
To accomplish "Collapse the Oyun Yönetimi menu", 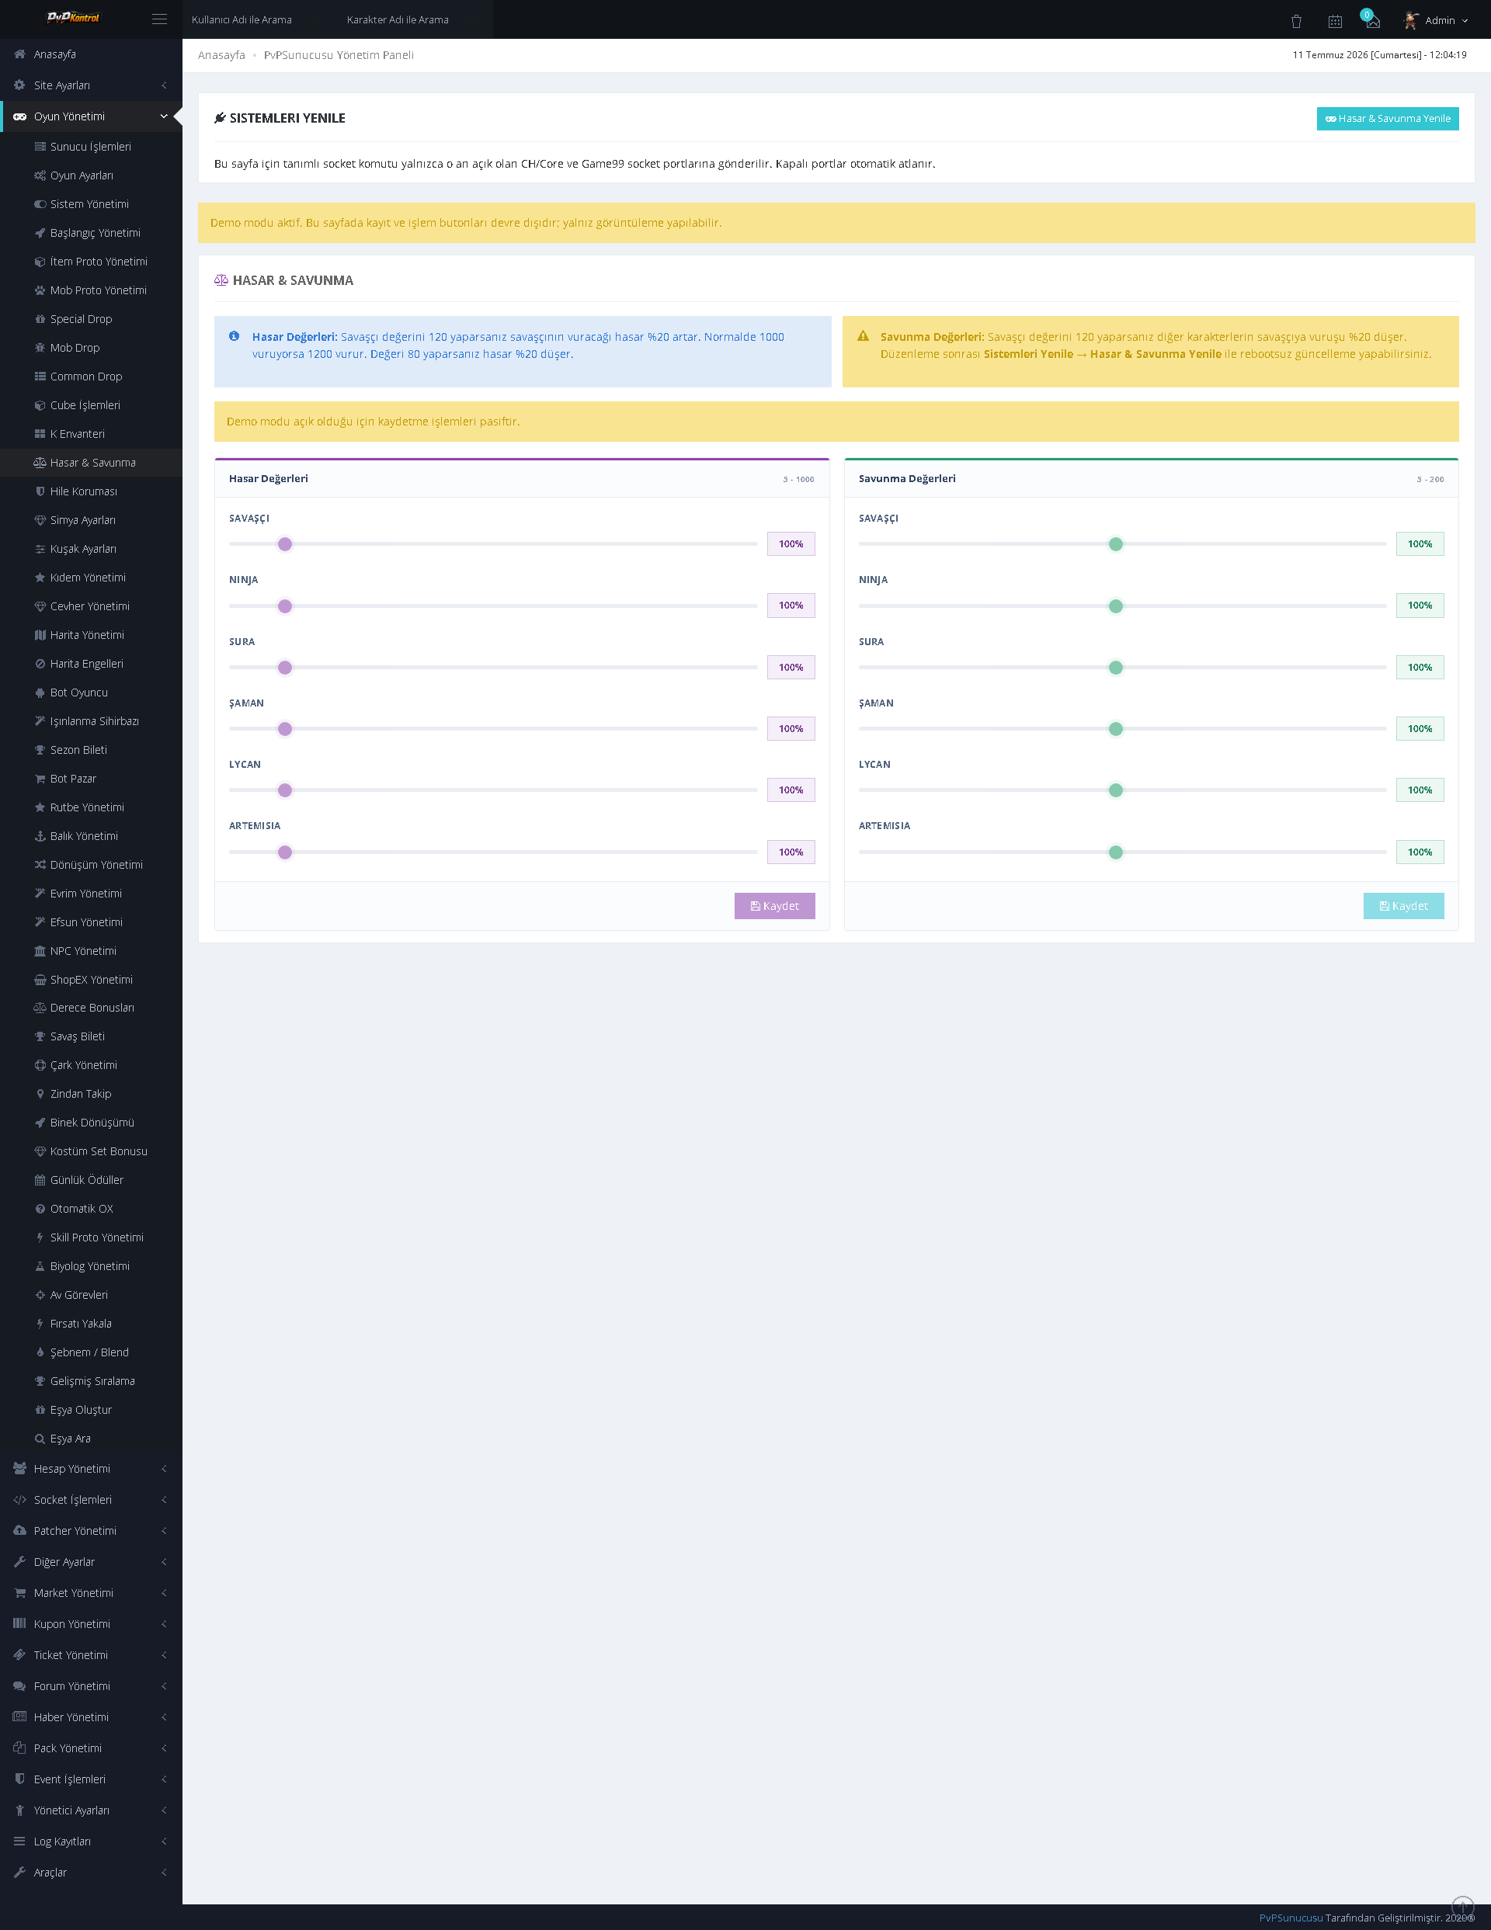I will (91, 116).
